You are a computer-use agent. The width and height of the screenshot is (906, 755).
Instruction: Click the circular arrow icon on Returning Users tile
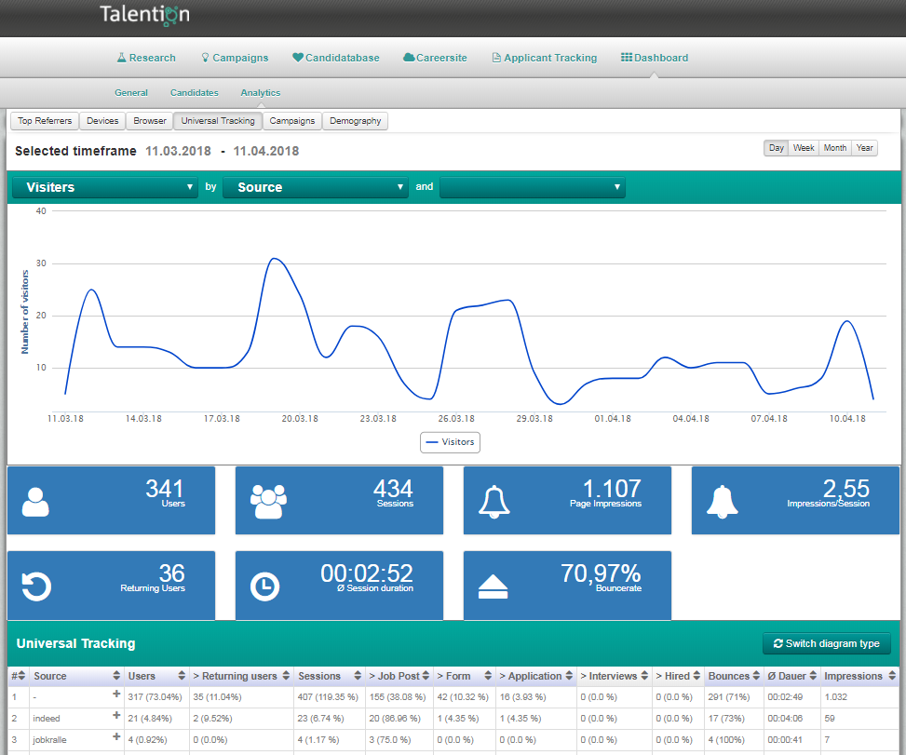(x=35, y=586)
